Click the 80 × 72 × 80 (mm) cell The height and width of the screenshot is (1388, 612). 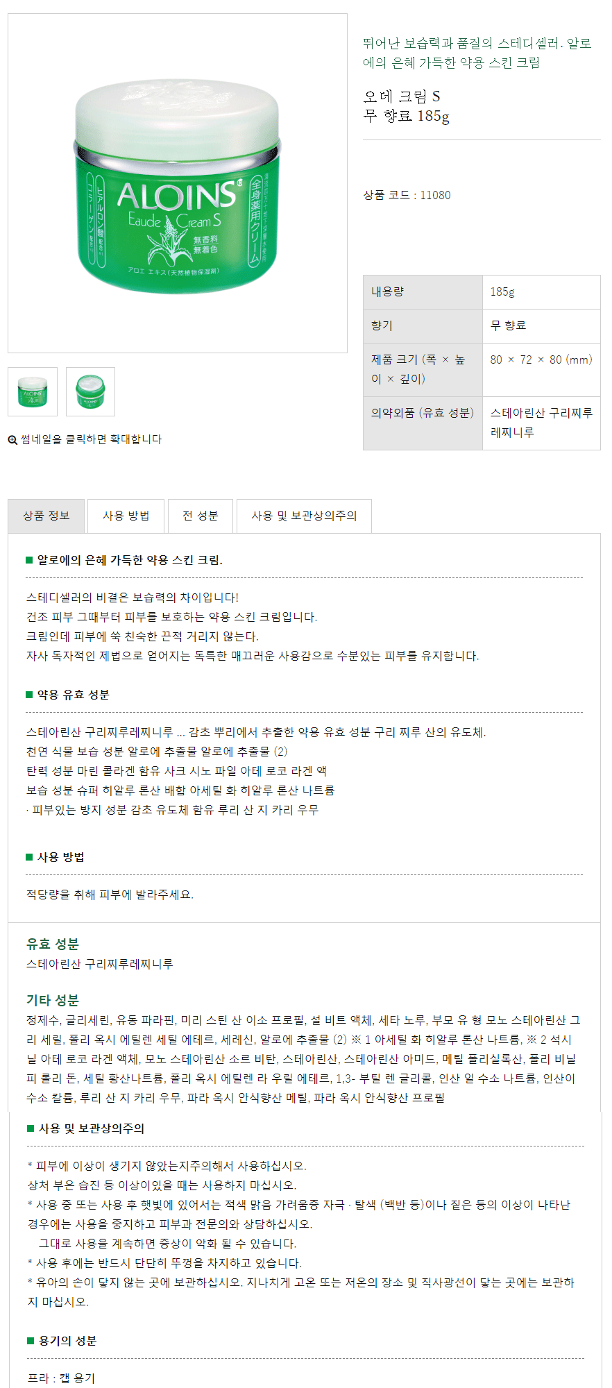tap(541, 359)
